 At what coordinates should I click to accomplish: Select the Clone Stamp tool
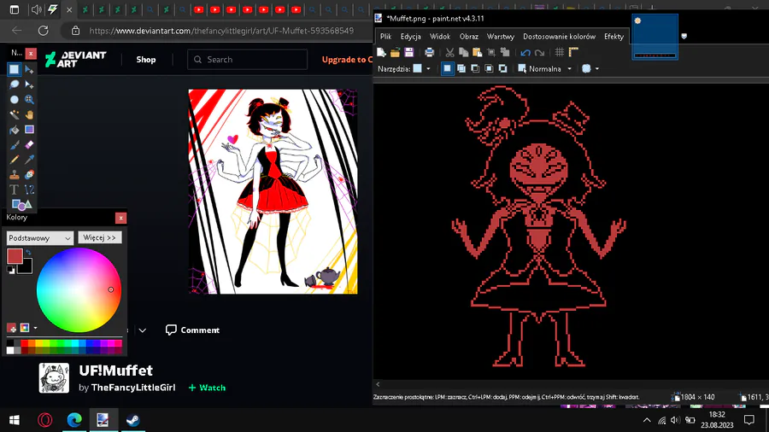[x=15, y=175]
